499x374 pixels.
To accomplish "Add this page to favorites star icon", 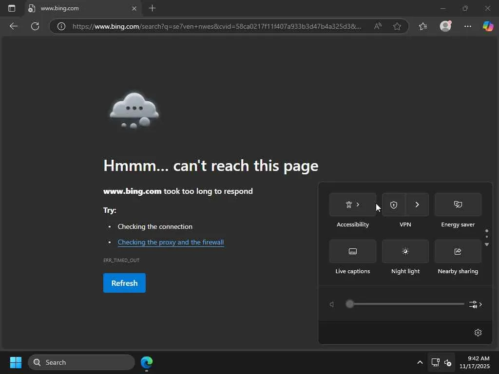I will click(397, 26).
